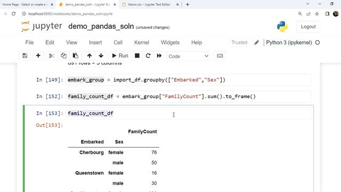The image size is (341, 192).
Task: Open the Insert menu
Action: (x=95, y=43)
